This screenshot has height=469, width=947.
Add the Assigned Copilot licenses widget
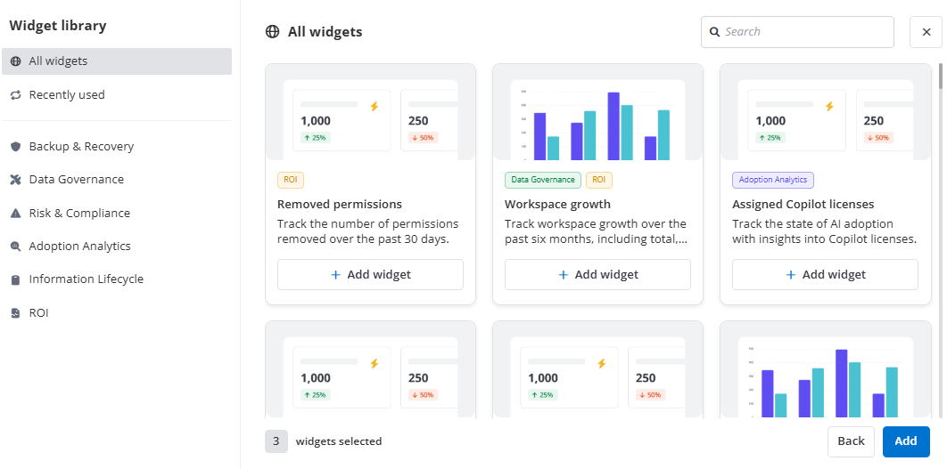click(x=825, y=275)
